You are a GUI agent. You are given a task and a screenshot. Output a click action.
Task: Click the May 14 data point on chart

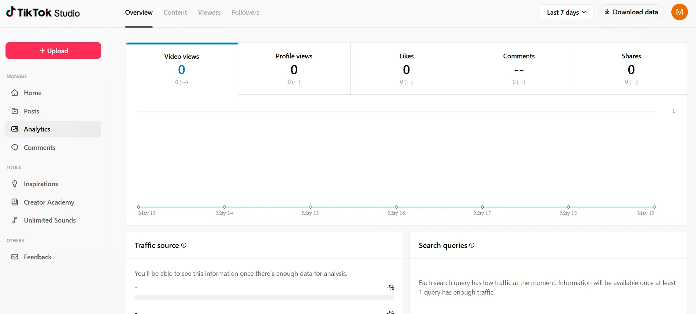pyautogui.click(x=224, y=207)
